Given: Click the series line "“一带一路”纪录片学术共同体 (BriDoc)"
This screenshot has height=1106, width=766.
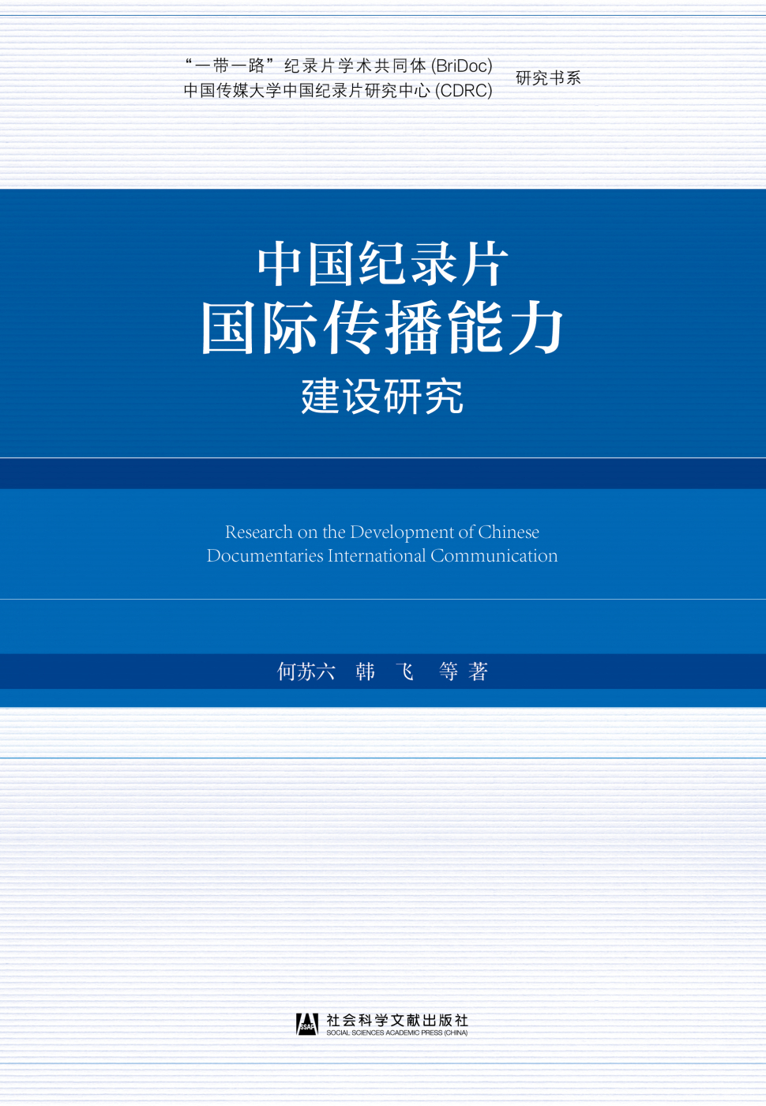Looking at the screenshot, I should [x=339, y=66].
